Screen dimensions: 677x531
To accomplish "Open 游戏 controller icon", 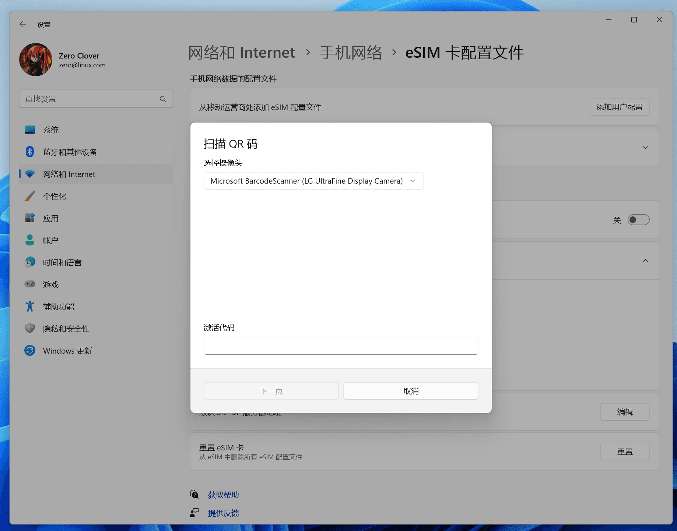I will point(30,284).
